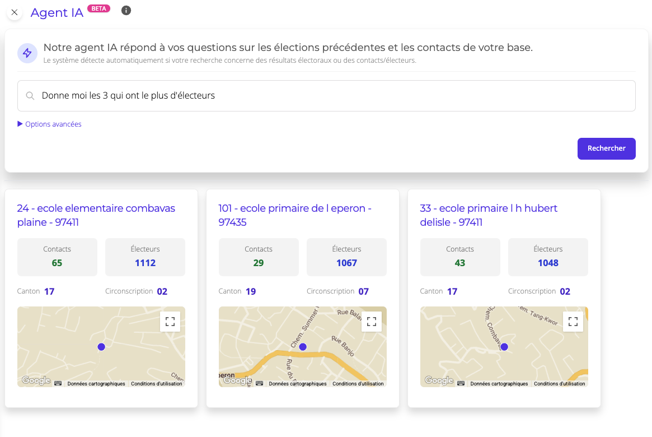Click the map marker on the hubert delisle map
Viewport: 652px width, 437px height.
tap(504, 347)
